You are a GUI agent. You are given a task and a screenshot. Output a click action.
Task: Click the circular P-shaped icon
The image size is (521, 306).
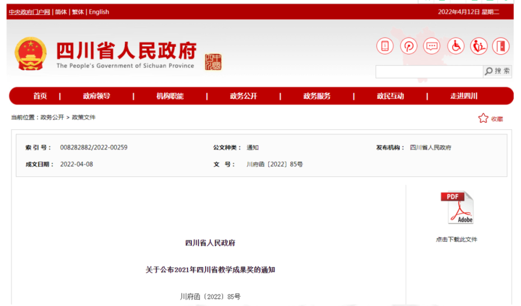[409, 46]
